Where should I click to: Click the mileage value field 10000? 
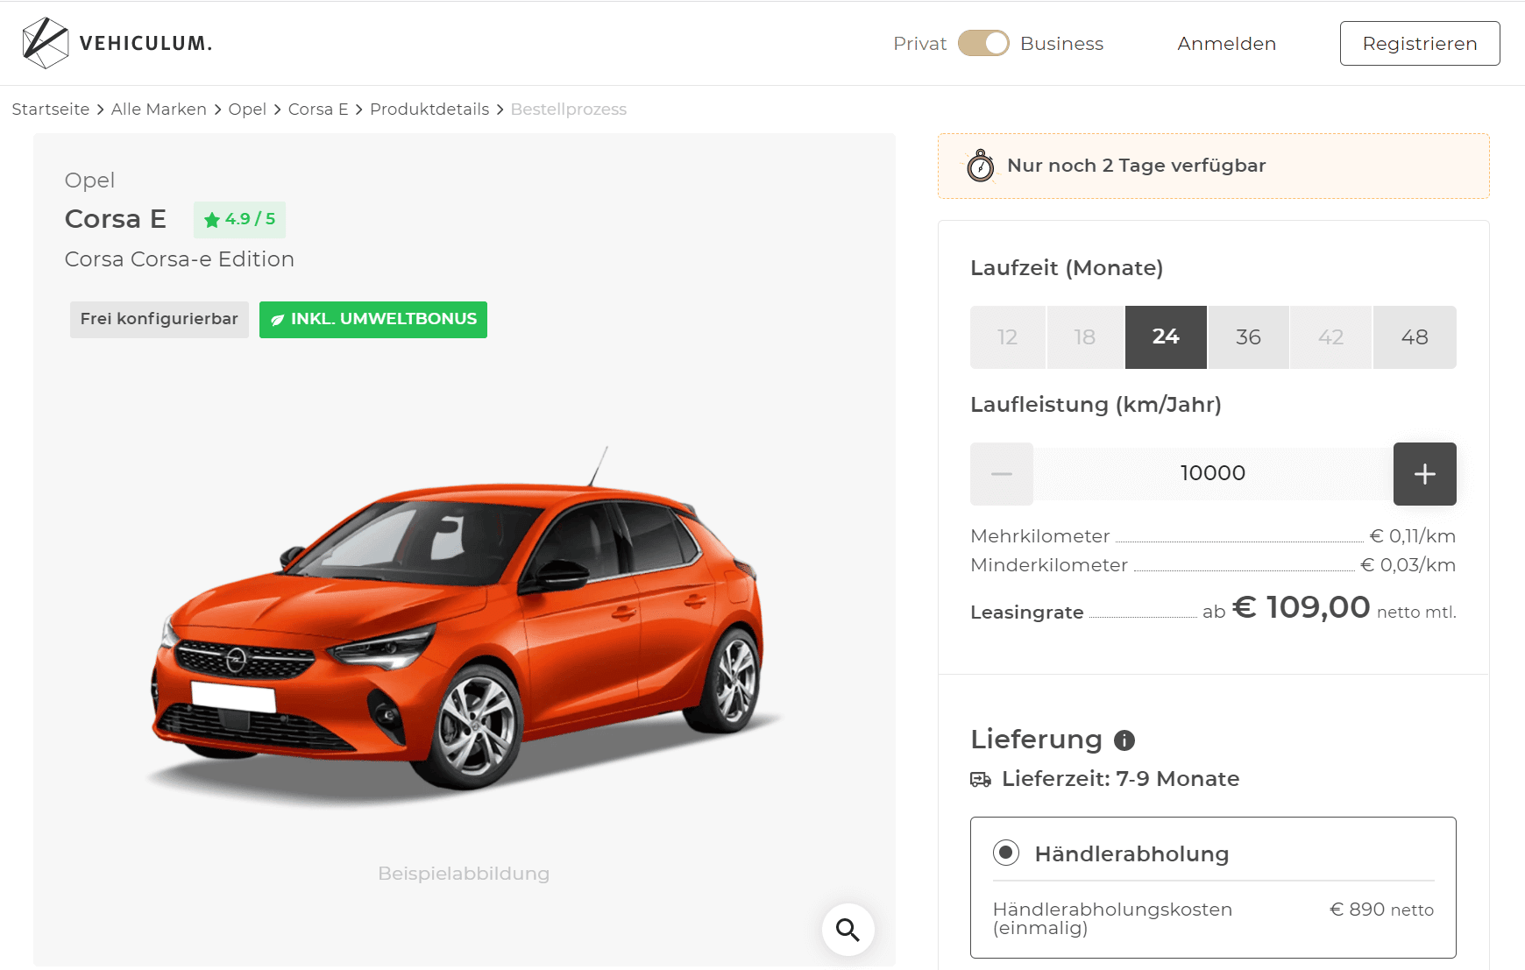[1213, 474]
